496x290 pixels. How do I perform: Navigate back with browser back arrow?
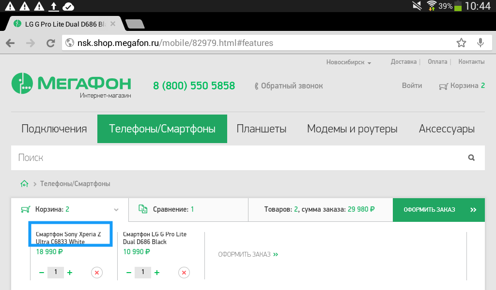(x=10, y=43)
